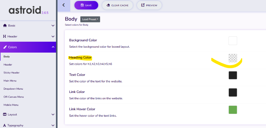Pick the Background Color swatch
Screen dimensions: 266x128
[x=233, y=41]
